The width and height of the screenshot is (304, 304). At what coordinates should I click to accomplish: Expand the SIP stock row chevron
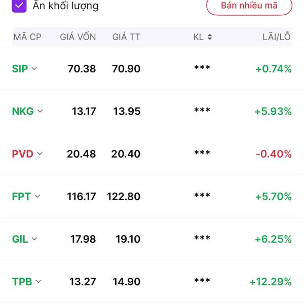click(34, 68)
